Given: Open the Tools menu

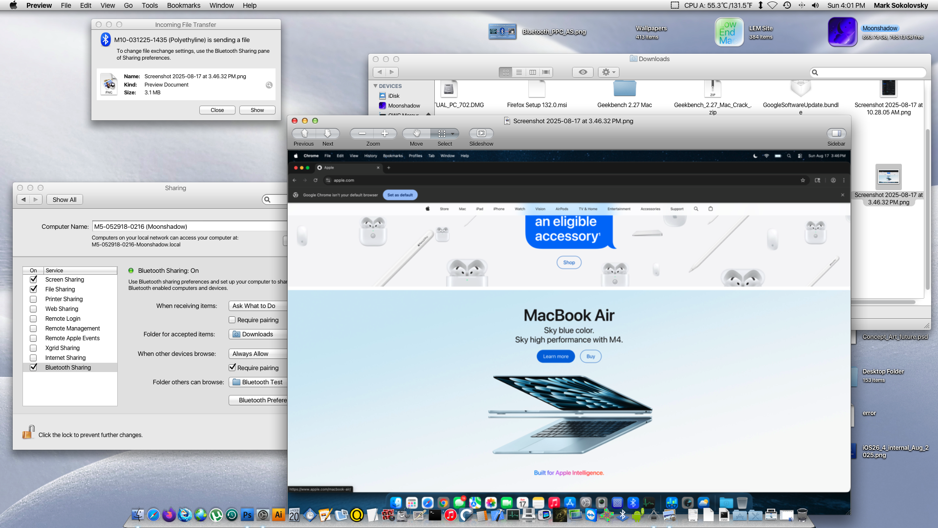Looking at the screenshot, I should click(x=149, y=5).
